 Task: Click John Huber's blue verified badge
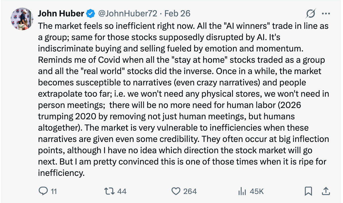[x=90, y=13]
